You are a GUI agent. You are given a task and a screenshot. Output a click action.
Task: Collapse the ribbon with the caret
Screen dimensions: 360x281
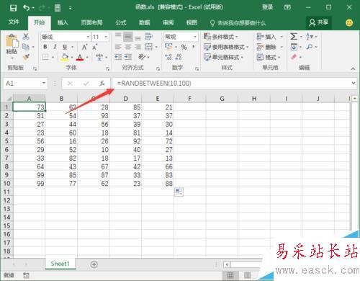[x=353, y=68]
